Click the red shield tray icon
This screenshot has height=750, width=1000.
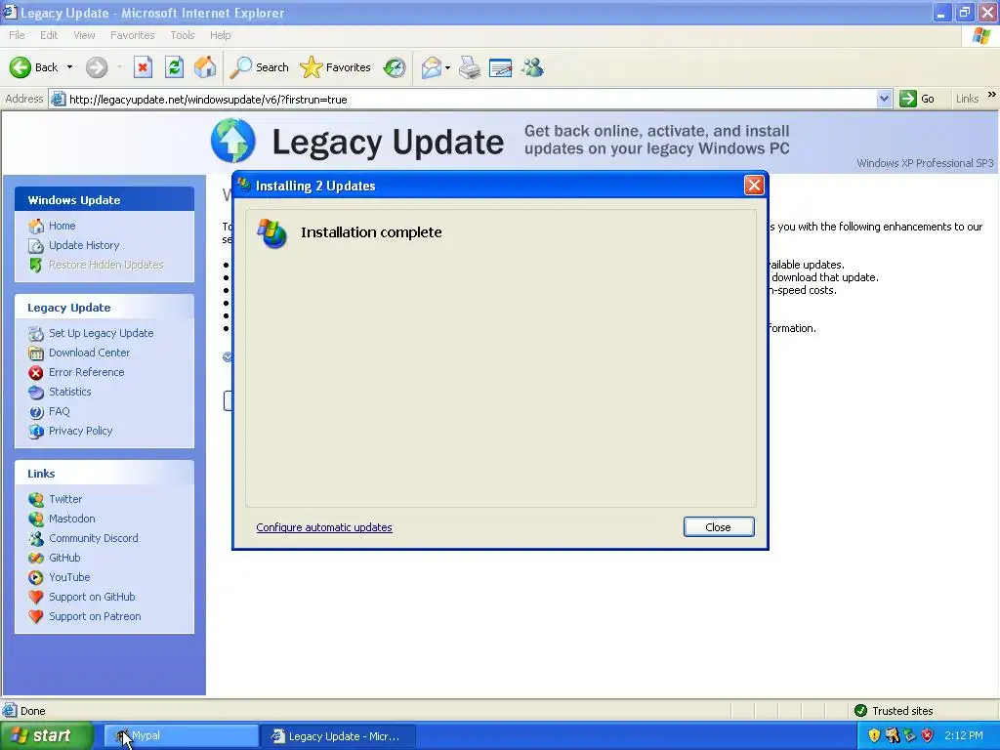928,736
